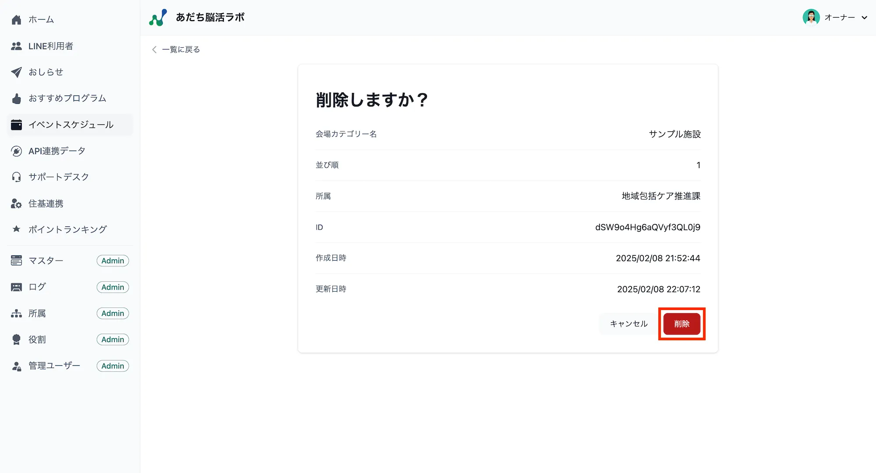The image size is (876, 473).
Task: Click the 住基連携 gear-person icon
Action: (16, 203)
